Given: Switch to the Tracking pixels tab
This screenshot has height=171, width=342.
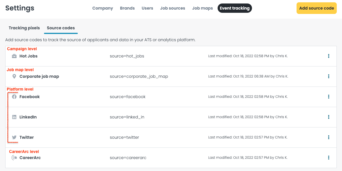Looking at the screenshot, I should [24, 28].
